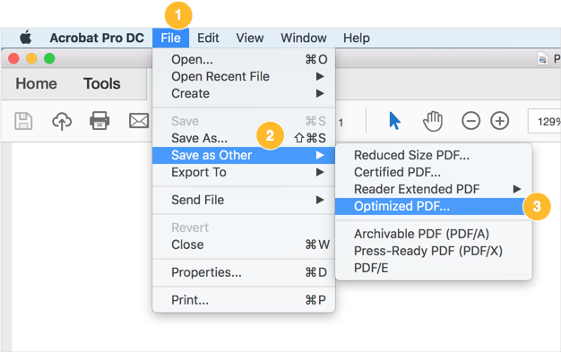Choose Close in File menu
The height and width of the screenshot is (352, 561).
(244, 245)
